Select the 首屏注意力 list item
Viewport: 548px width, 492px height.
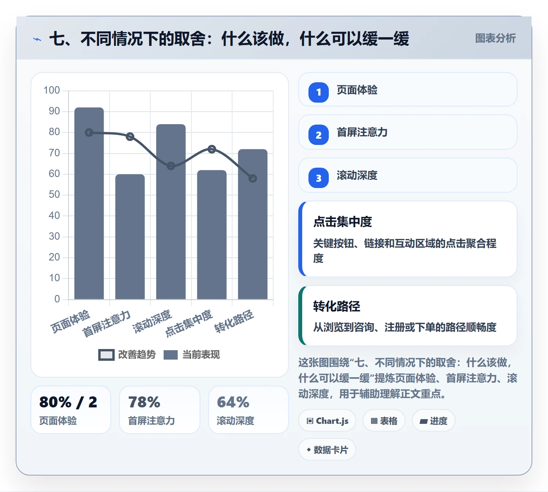point(408,132)
